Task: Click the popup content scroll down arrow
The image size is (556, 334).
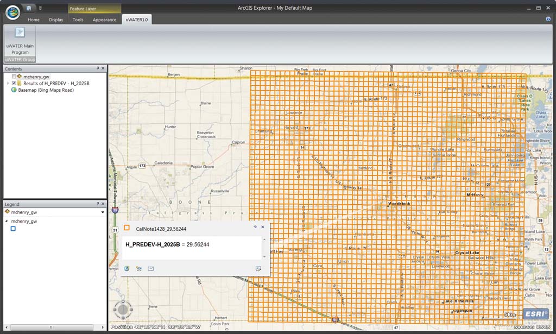Action: (x=264, y=257)
